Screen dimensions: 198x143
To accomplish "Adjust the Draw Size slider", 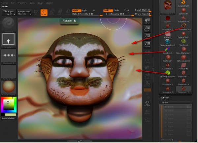I will [143, 14].
